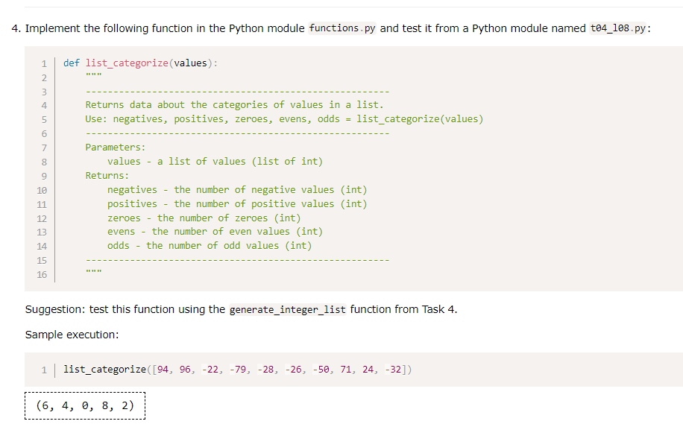Image resolution: width=683 pixels, height=427 pixels.
Task: Click the value '71' in the sample list
Action: (x=346, y=370)
